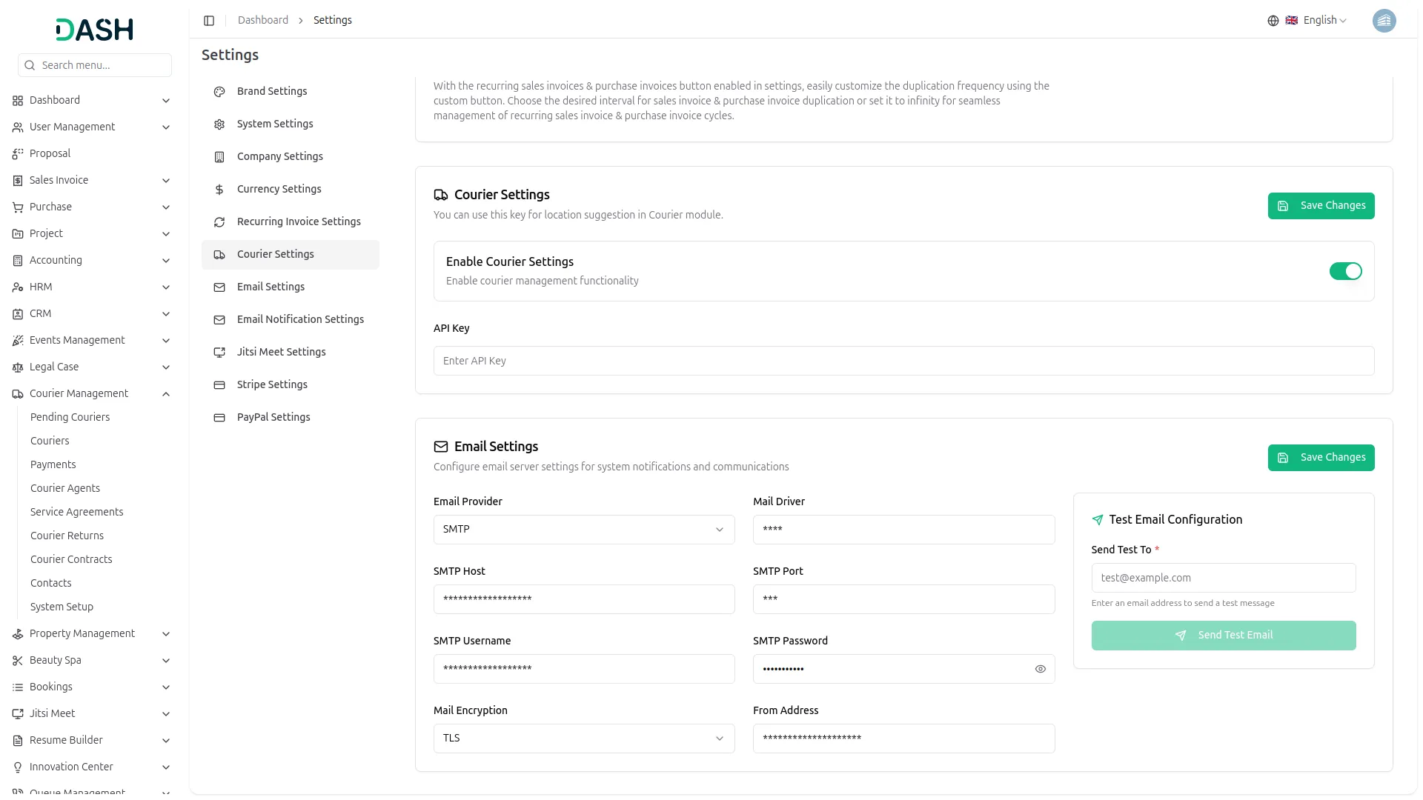Show SMTP password with eye icon
This screenshot has width=1423, height=800.
(1040, 670)
